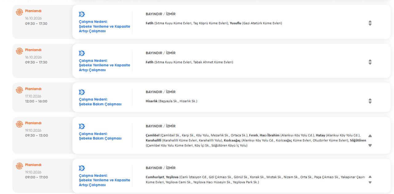Click the time range "12:00 - 16:00"
This screenshot has height=194, width=394.
tap(36, 101)
